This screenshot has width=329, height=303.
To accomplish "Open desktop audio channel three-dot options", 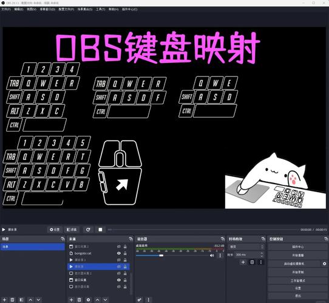I will click(x=220, y=256).
